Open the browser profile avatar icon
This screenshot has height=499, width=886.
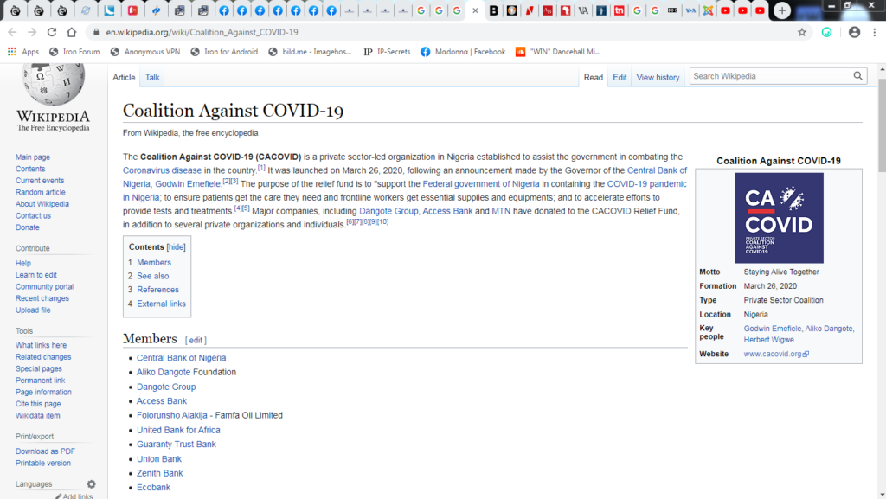(x=854, y=32)
